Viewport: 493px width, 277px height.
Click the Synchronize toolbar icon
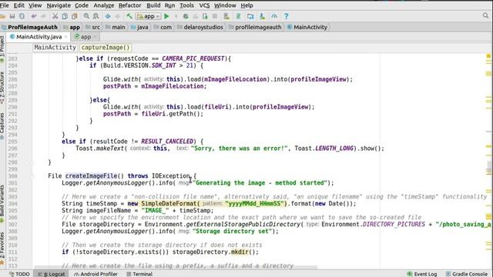click(22, 16)
